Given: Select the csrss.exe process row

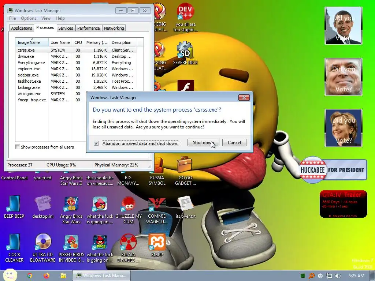Looking at the screenshot, I should [x=76, y=50].
